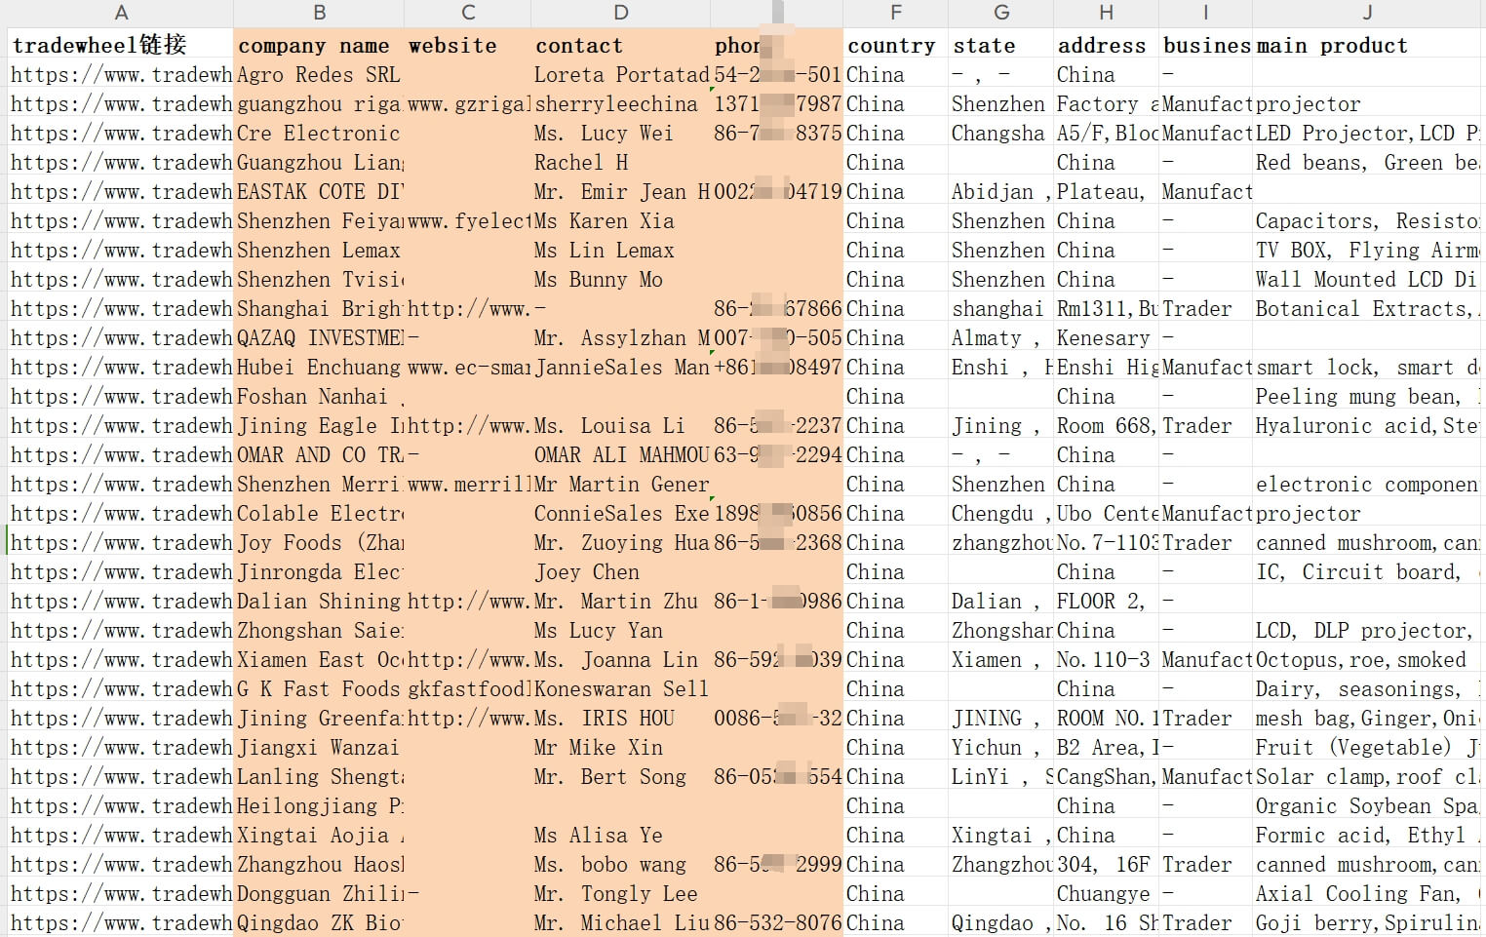1486x937 pixels.
Task: Click the 'Changsha' state cell
Action: [x=1001, y=133]
